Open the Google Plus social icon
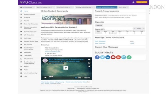Screen dimensions: 167x94 tap(118, 57)
